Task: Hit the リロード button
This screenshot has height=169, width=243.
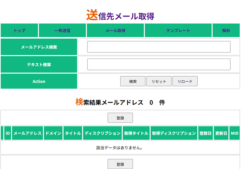Action: pos(185,81)
